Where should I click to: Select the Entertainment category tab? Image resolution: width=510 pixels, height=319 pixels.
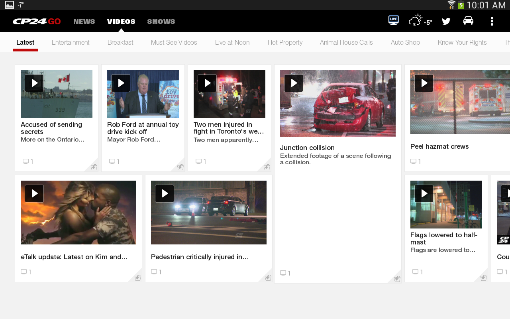pyautogui.click(x=71, y=42)
